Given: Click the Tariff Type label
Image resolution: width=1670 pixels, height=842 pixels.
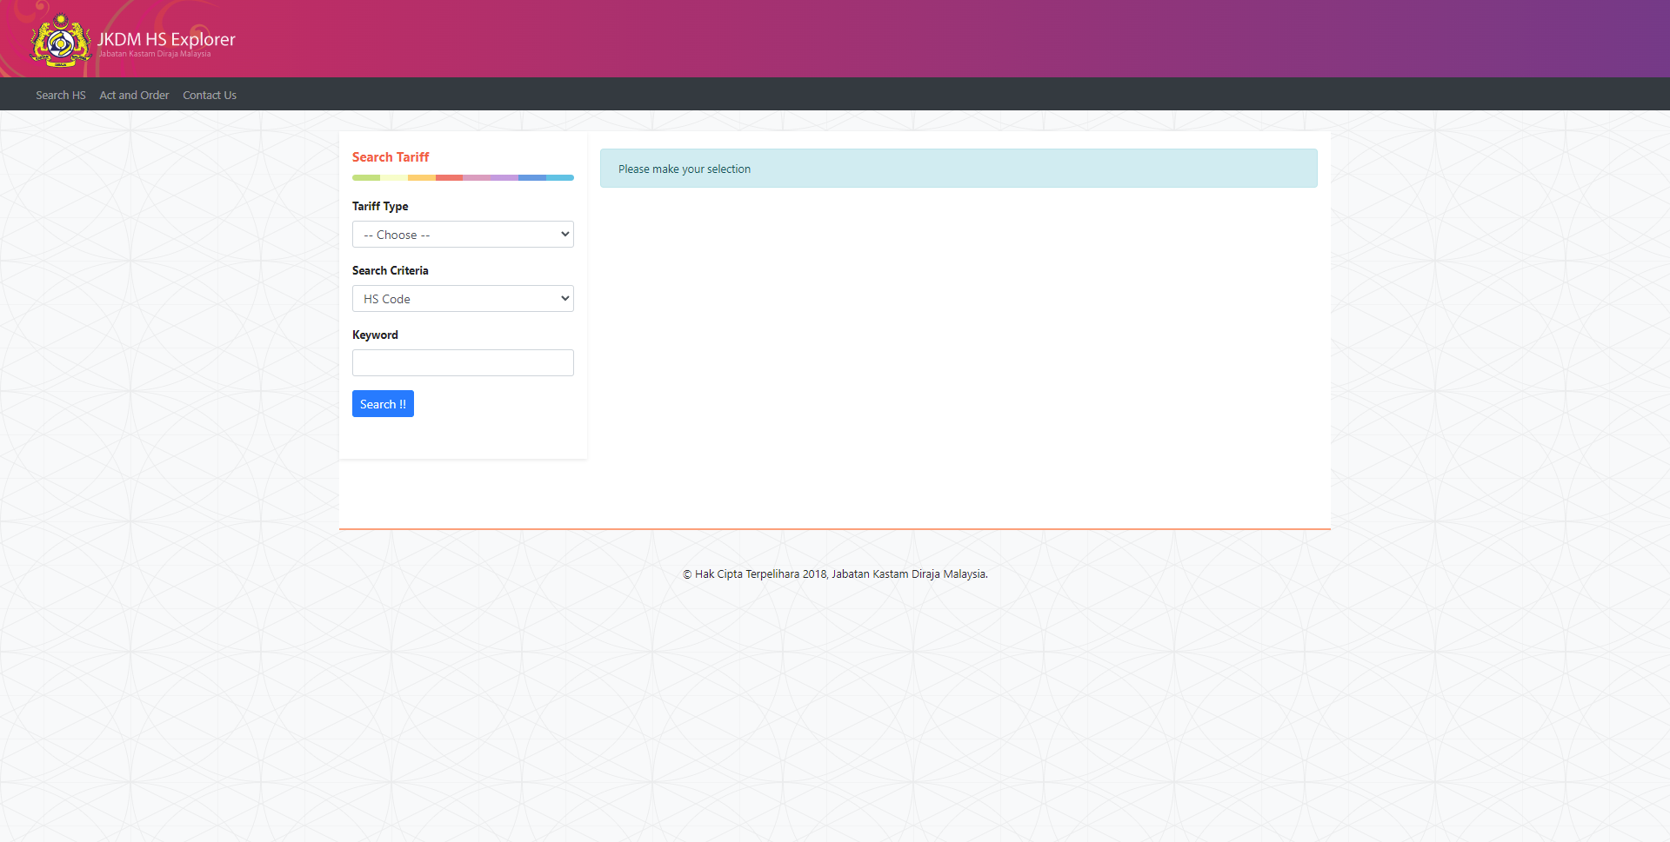Looking at the screenshot, I should [x=380, y=207].
